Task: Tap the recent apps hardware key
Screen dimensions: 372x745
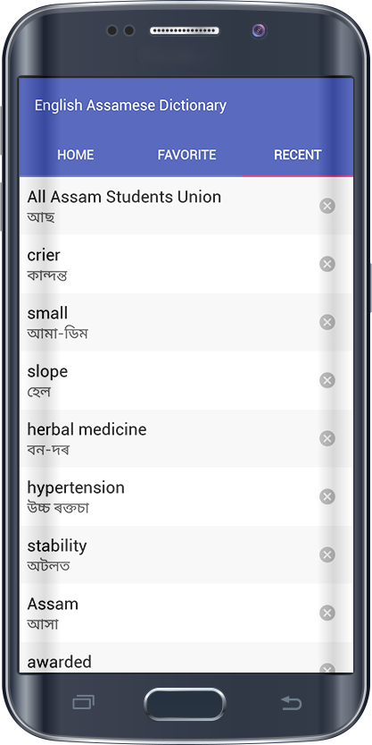Action: click(83, 702)
